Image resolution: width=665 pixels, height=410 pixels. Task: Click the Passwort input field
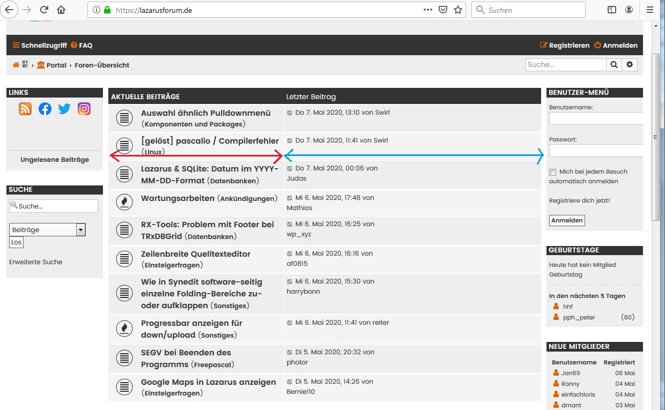(x=596, y=151)
